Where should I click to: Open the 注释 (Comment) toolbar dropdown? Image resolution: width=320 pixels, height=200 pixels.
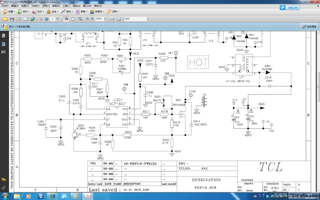[113, 12]
